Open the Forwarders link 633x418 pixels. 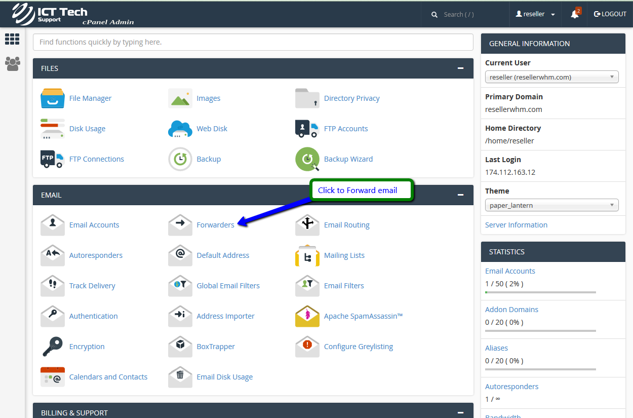[215, 225]
